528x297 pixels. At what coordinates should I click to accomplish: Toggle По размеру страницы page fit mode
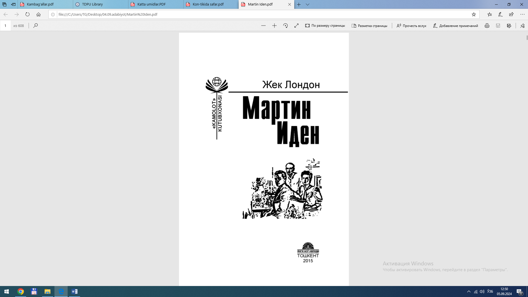325,26
